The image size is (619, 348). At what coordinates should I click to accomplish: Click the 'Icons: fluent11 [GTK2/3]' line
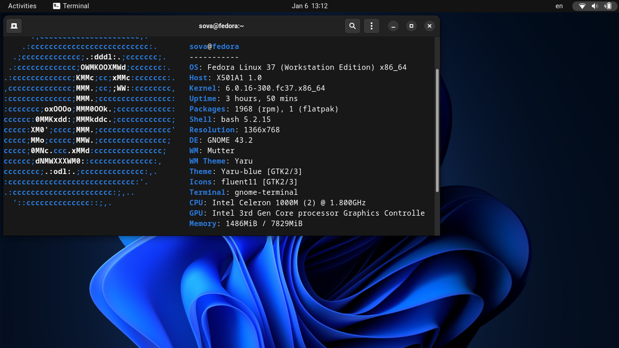click(x=243, y=182)
